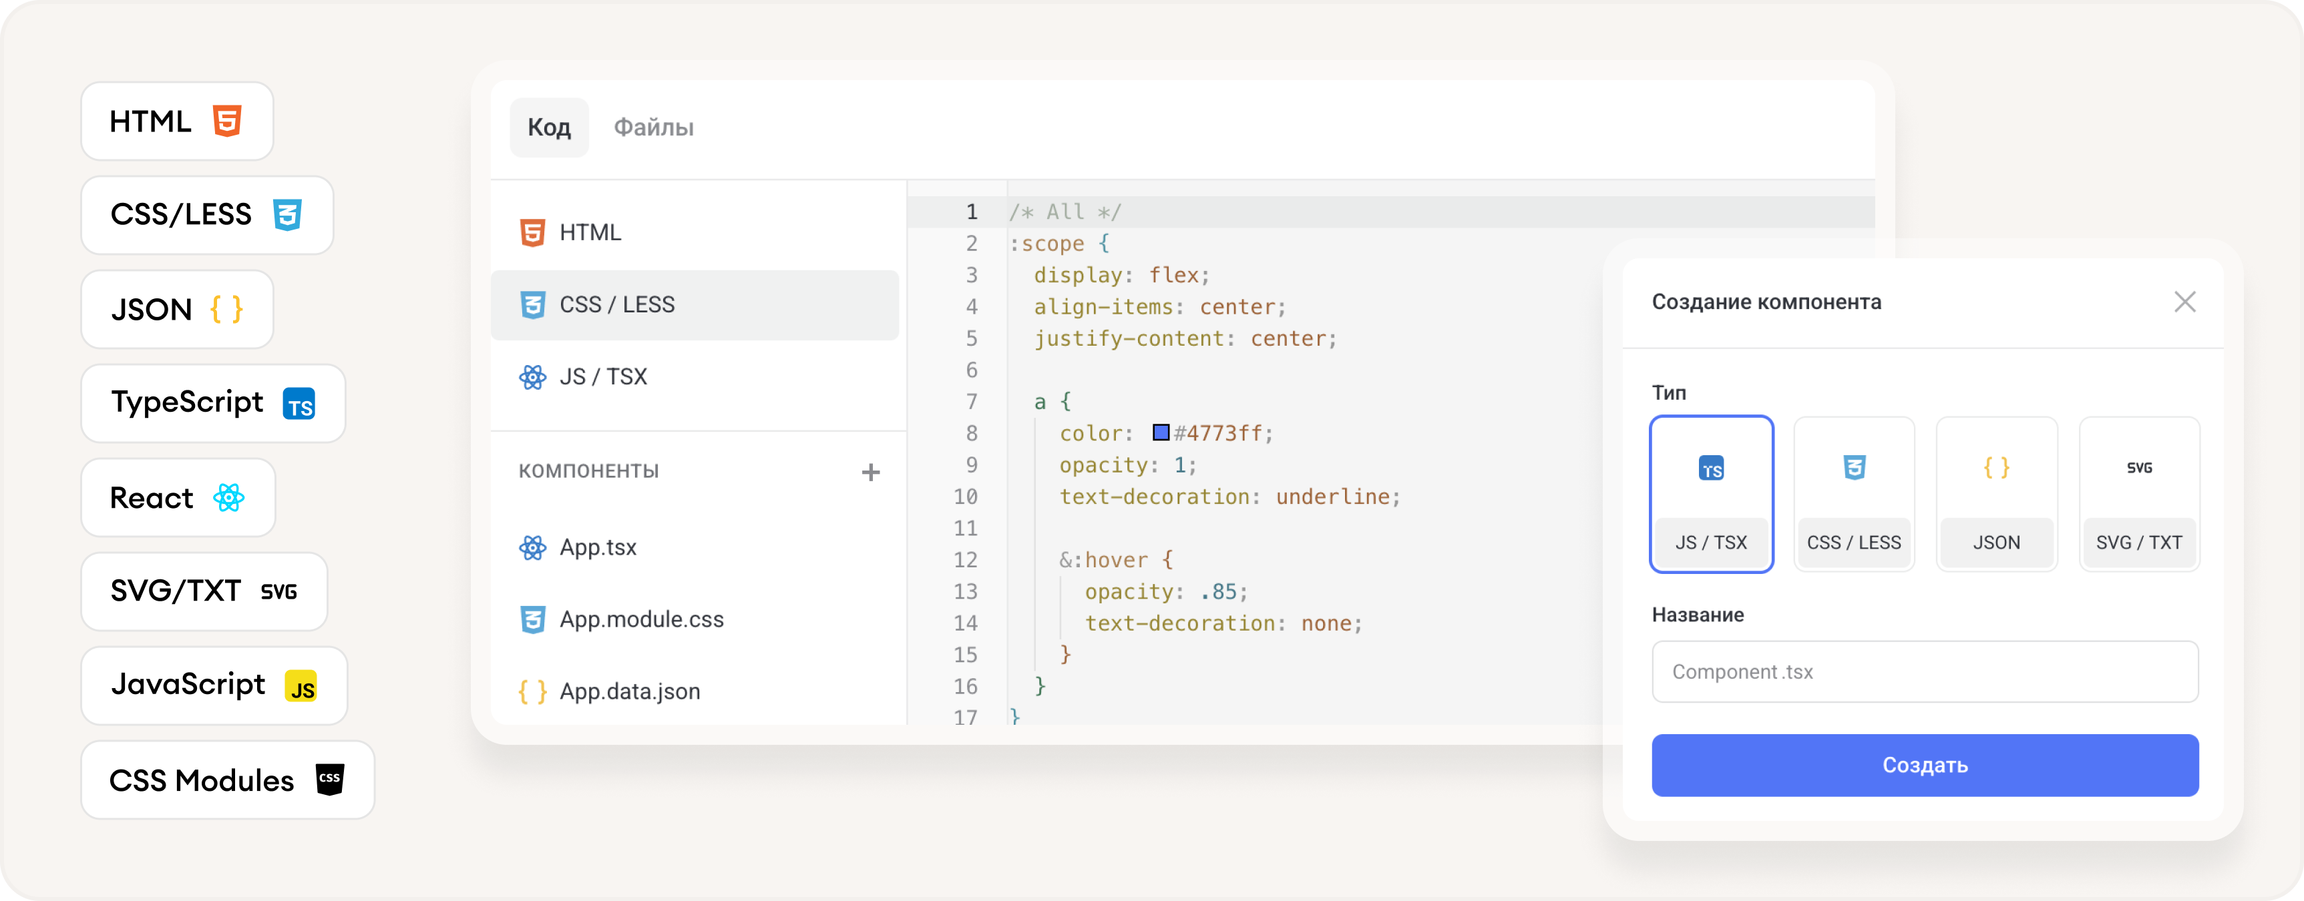Select JS / TSX component type
The height and width of the screenshot is (901, 2304).
tap(1711, 495)
